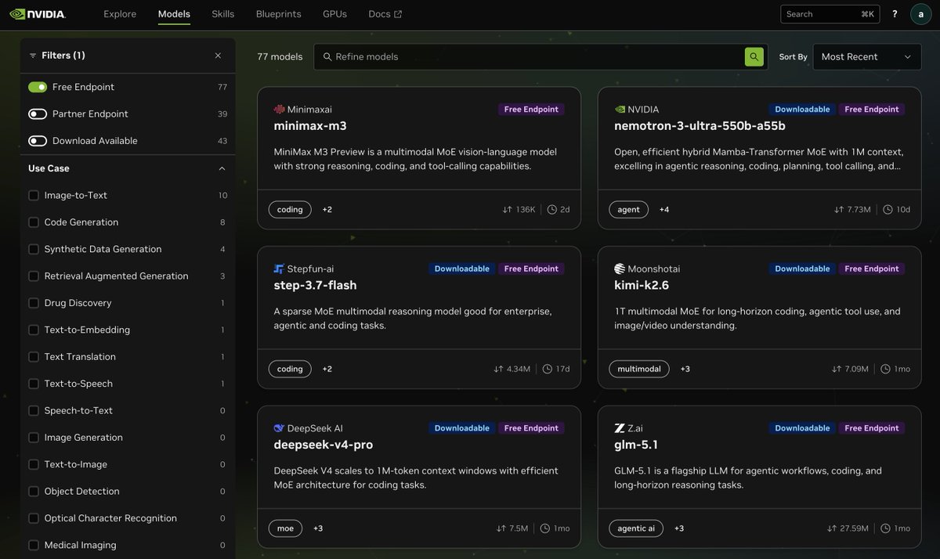Viewport: 940px width, 559px height.
Task: Expand +3 tags on deepseek-v4-pro card
Action: (318, 528)
